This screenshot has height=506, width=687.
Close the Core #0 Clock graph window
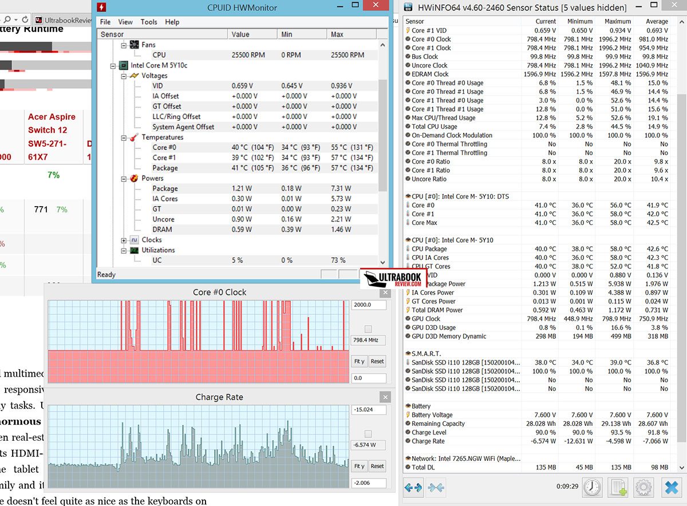coord(385,292)
